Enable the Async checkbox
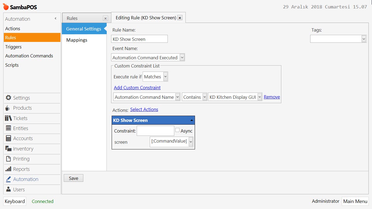 [x=178, y=130]
